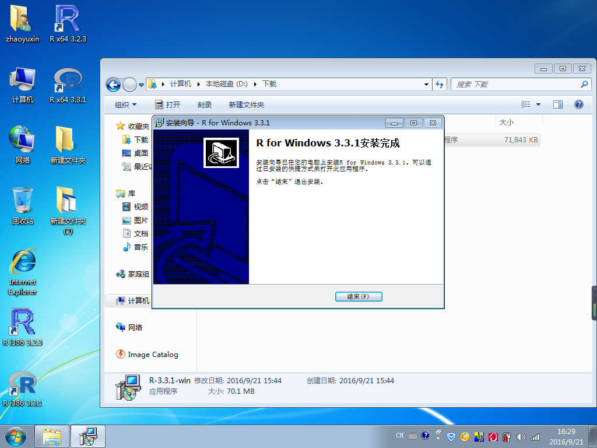This screenshot has width=597, height=448.
Task: Select the 计算机 desktop icon
Action: point(23,85)
